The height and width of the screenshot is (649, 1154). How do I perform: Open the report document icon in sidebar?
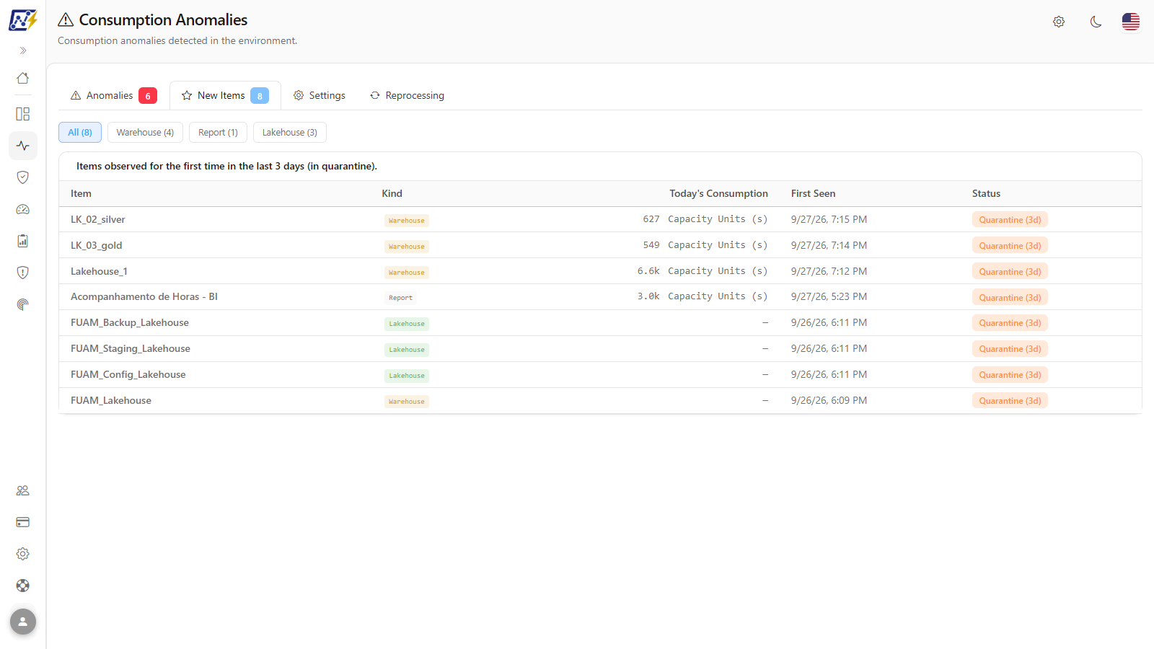(23, 241)
